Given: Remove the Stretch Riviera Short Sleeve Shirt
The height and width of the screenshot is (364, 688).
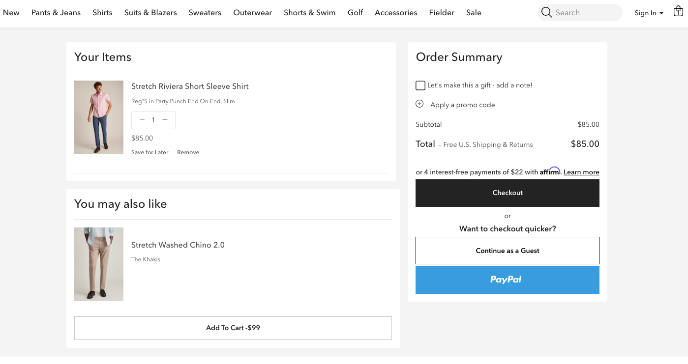Looking at the screenshot, I should point(188,152).
